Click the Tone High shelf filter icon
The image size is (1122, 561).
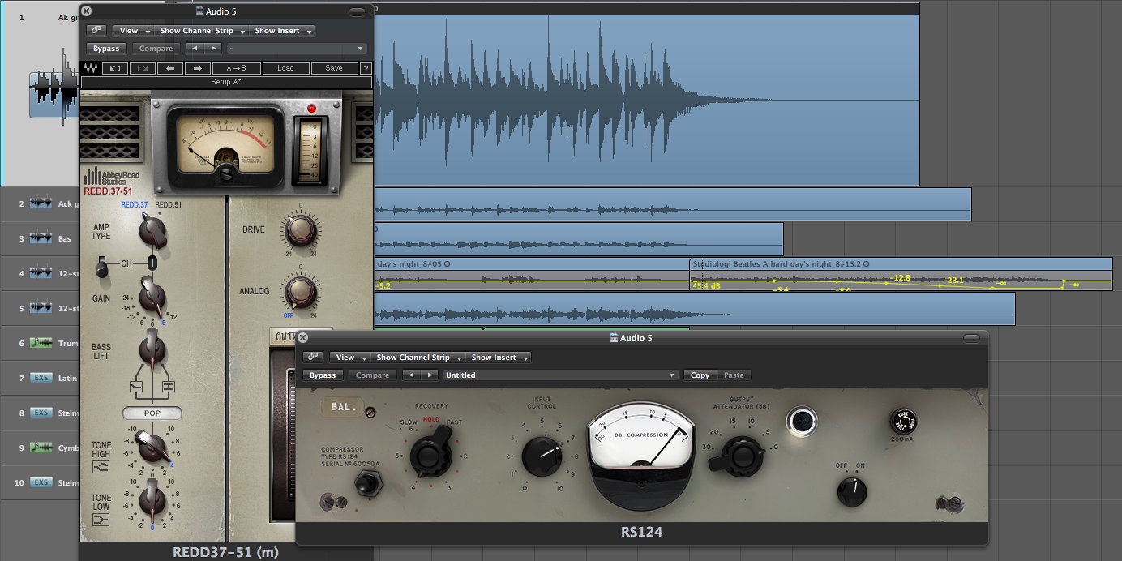click(x=101, y=469)
